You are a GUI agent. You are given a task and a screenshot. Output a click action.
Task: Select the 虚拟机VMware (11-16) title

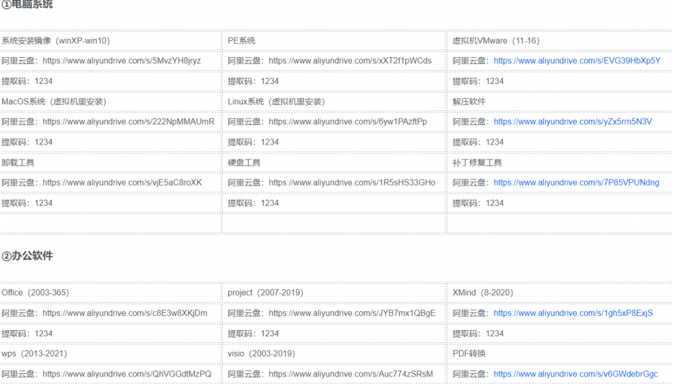pos(496,41)
